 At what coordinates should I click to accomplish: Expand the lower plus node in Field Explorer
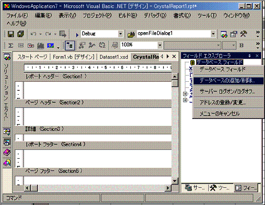[185, 100]
